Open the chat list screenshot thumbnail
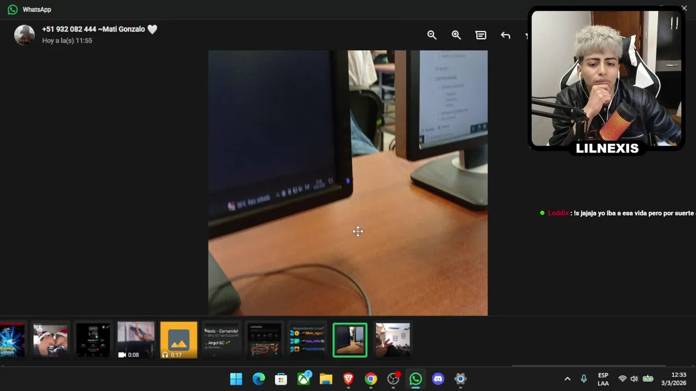Image resolution: width=696 pixels, height=391 pixels. point(307,340)
